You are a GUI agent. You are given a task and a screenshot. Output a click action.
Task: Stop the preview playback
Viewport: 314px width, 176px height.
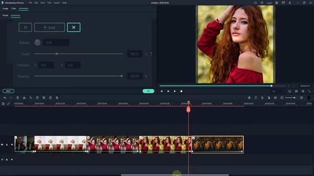pyautogui.click(x=181, y=91)
